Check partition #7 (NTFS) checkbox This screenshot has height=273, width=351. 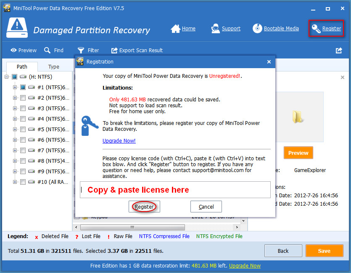point(23,150)
